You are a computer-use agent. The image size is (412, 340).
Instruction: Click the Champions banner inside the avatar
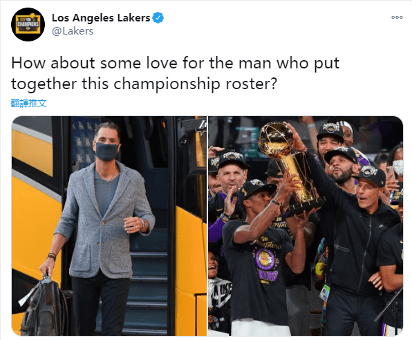point(28,24)
